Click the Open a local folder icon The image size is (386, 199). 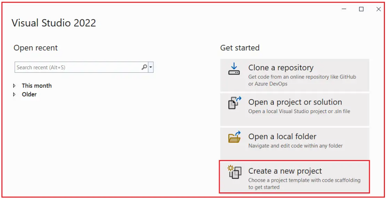click(x=234, y=137)
